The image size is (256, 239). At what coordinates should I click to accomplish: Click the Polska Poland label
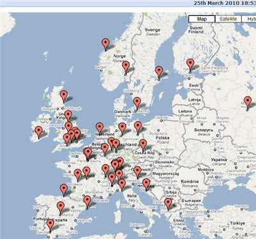163,140
